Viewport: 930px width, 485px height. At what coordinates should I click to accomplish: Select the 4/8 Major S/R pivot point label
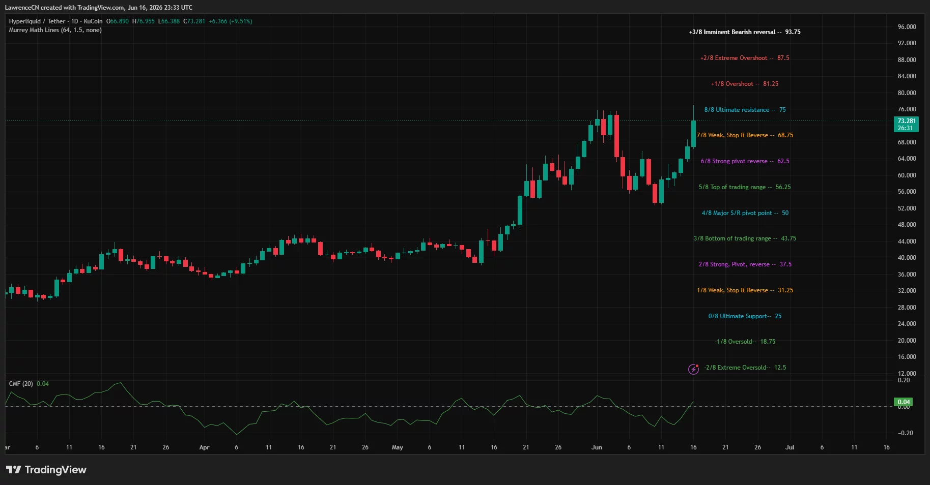click(745, 213)
